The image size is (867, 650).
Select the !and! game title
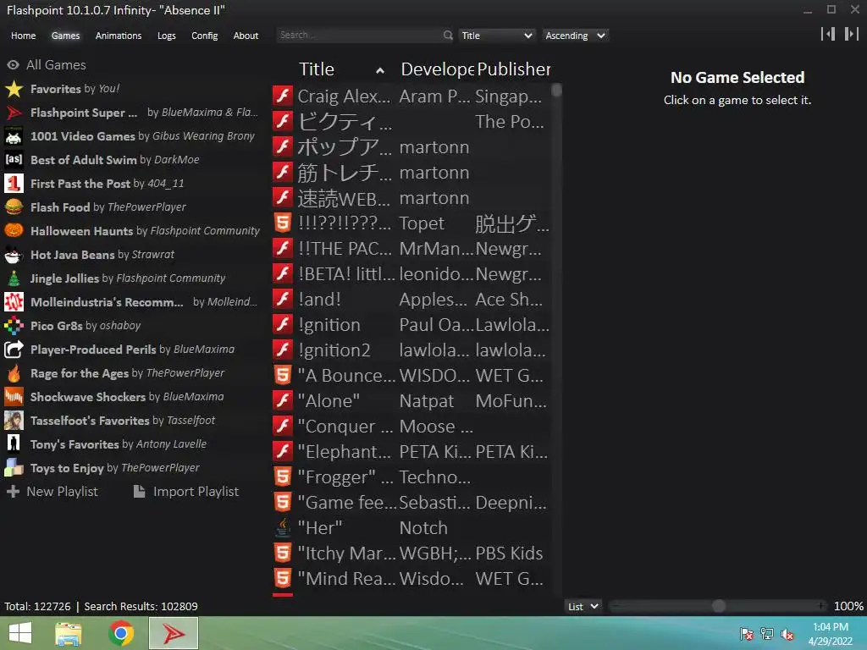[319, 300]
